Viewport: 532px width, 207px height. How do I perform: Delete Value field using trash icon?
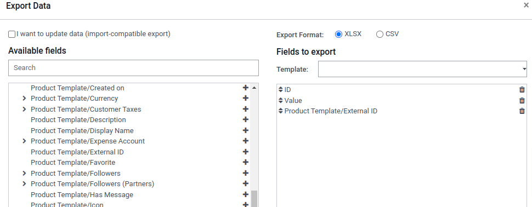coord(522,101)
